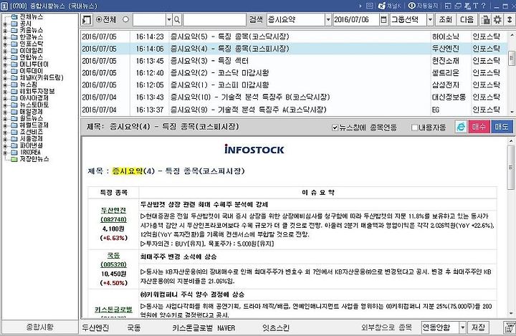Image resolution: width=516 pixels, height=336 pixels.
Task: Toggle the 내용자동 checkbox
Action: [x=415, y=128]
